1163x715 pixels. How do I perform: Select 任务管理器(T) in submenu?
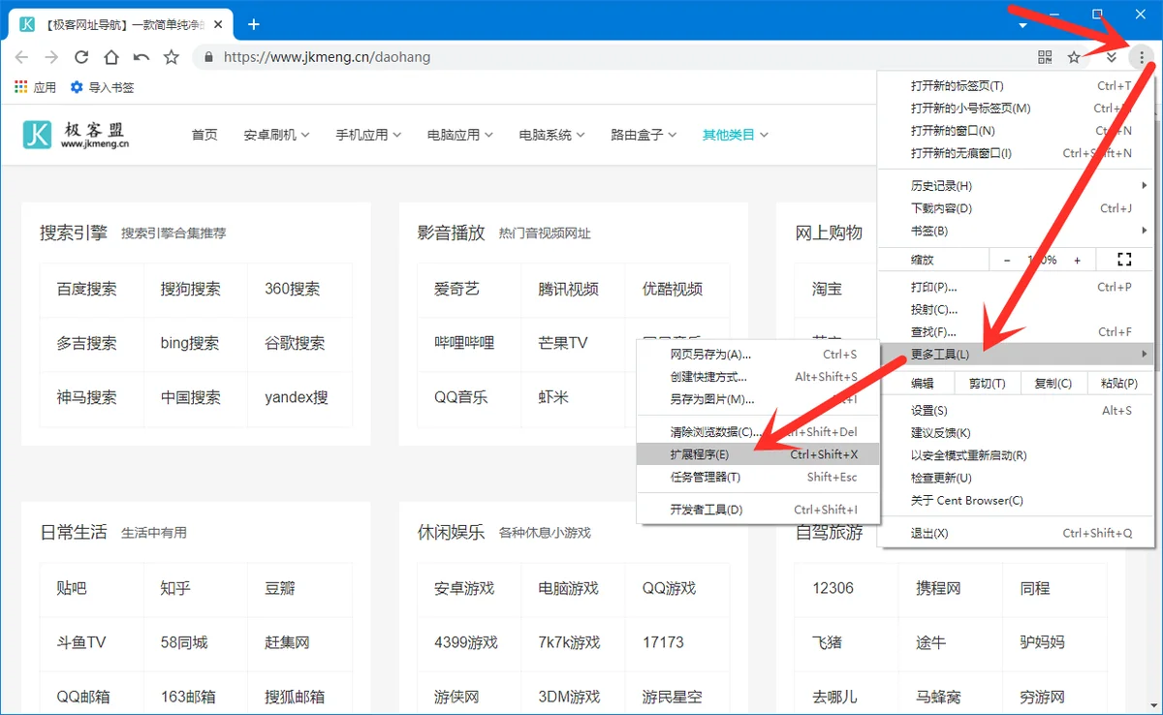[x=758, y=477]
